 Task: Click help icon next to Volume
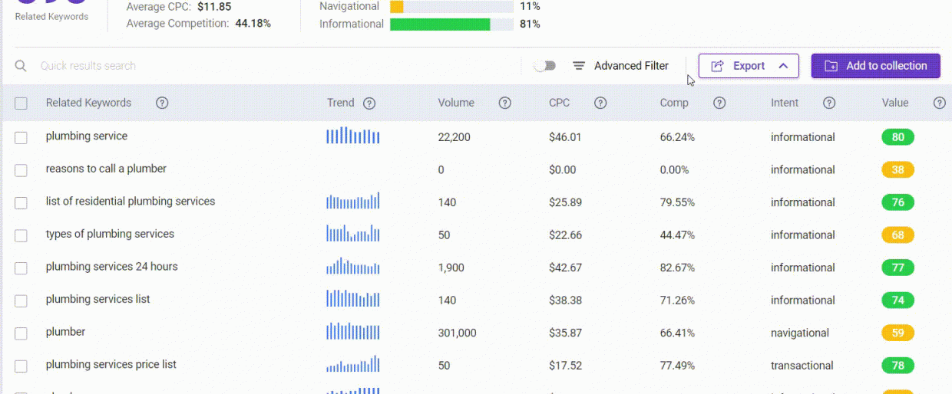click(505, 103)
